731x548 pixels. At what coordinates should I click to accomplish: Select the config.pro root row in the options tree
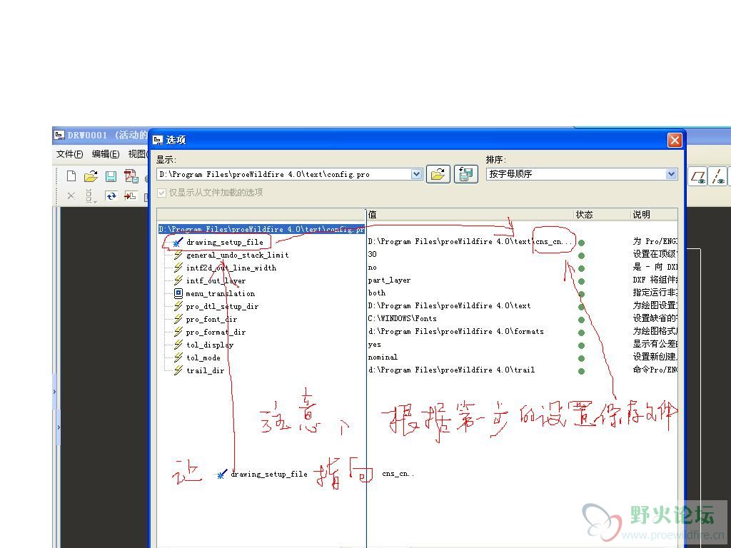[x=261, y=229]
